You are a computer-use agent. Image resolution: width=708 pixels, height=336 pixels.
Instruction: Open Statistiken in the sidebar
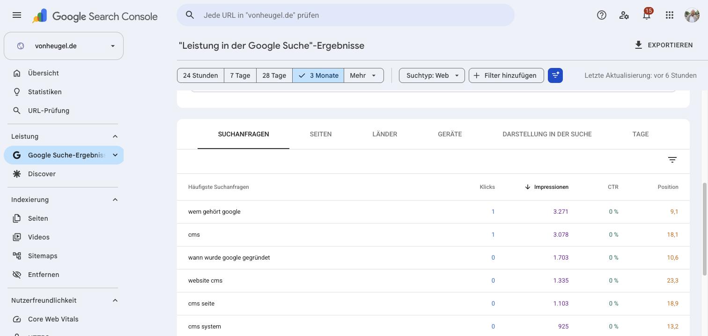point(64,92)
